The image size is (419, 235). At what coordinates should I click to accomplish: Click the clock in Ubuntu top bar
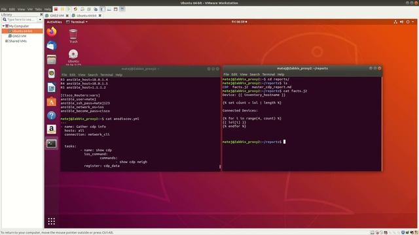(x=239, y=22)
